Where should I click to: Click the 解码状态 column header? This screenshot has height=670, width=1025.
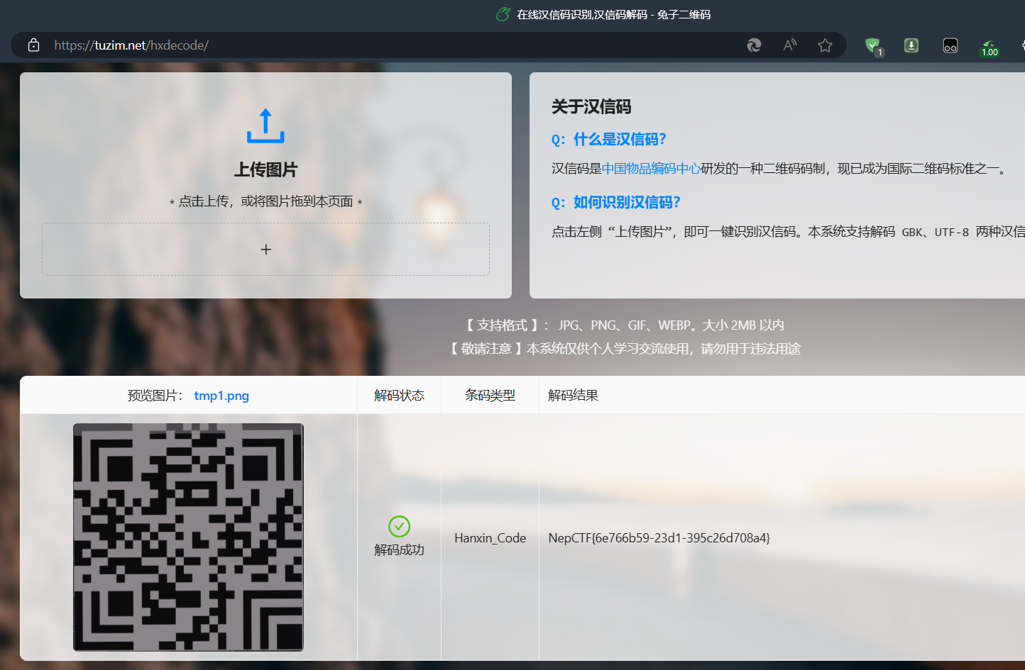point(399,395)
